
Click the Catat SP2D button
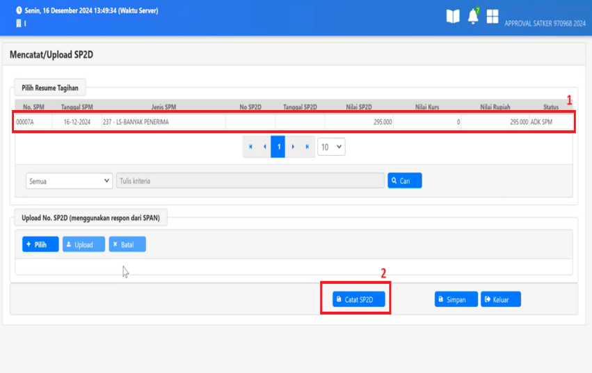tap(358, 299)
